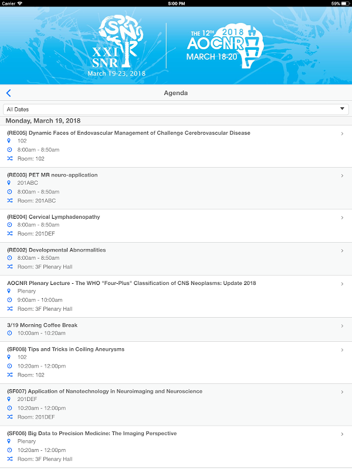Tap location pin in AOCNR Plenary Lecture row
The width and height of the screenshot is (352, 469).
(x=9, y=291)
